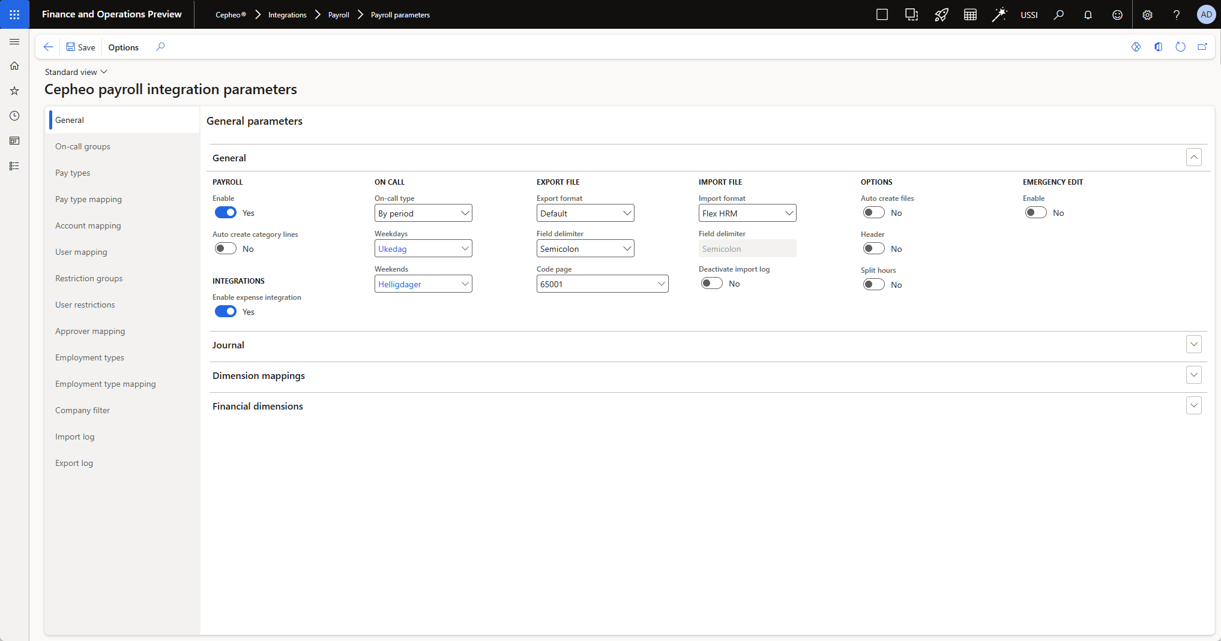Open the settings gear icon
1221x641 pixels.
pyautogui.click(x=1147, y=14)
